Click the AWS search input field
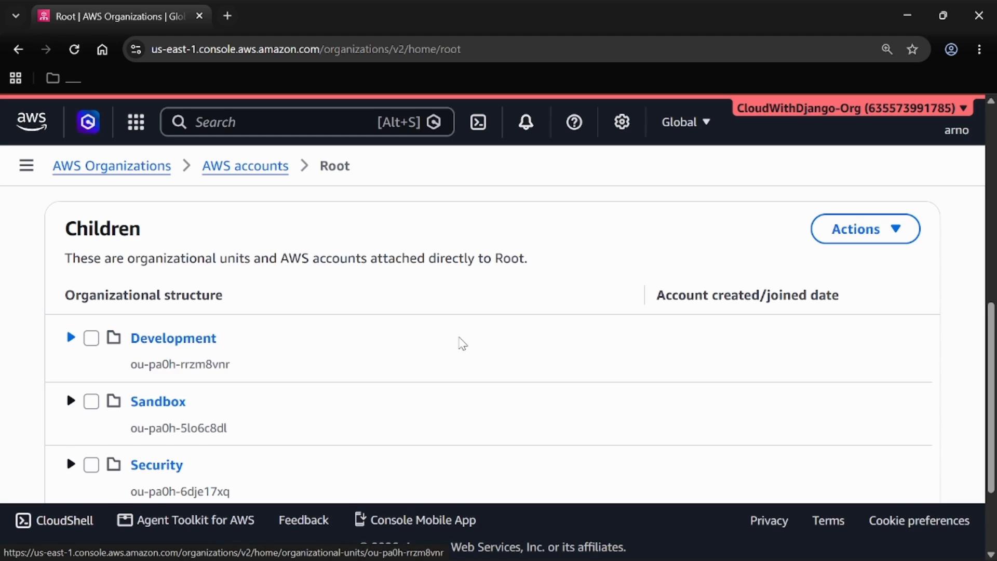This screenshot has width=997, height=561. 307,122
